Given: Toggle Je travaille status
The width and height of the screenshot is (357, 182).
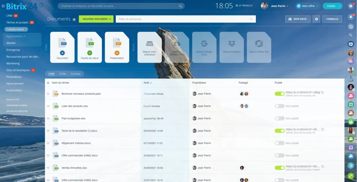Looking at the screenshot, I should [244, 6].
